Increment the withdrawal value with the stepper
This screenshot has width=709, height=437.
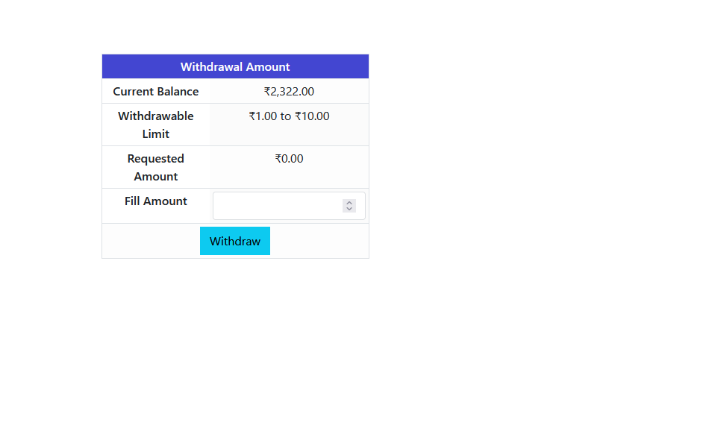(349, 201)
